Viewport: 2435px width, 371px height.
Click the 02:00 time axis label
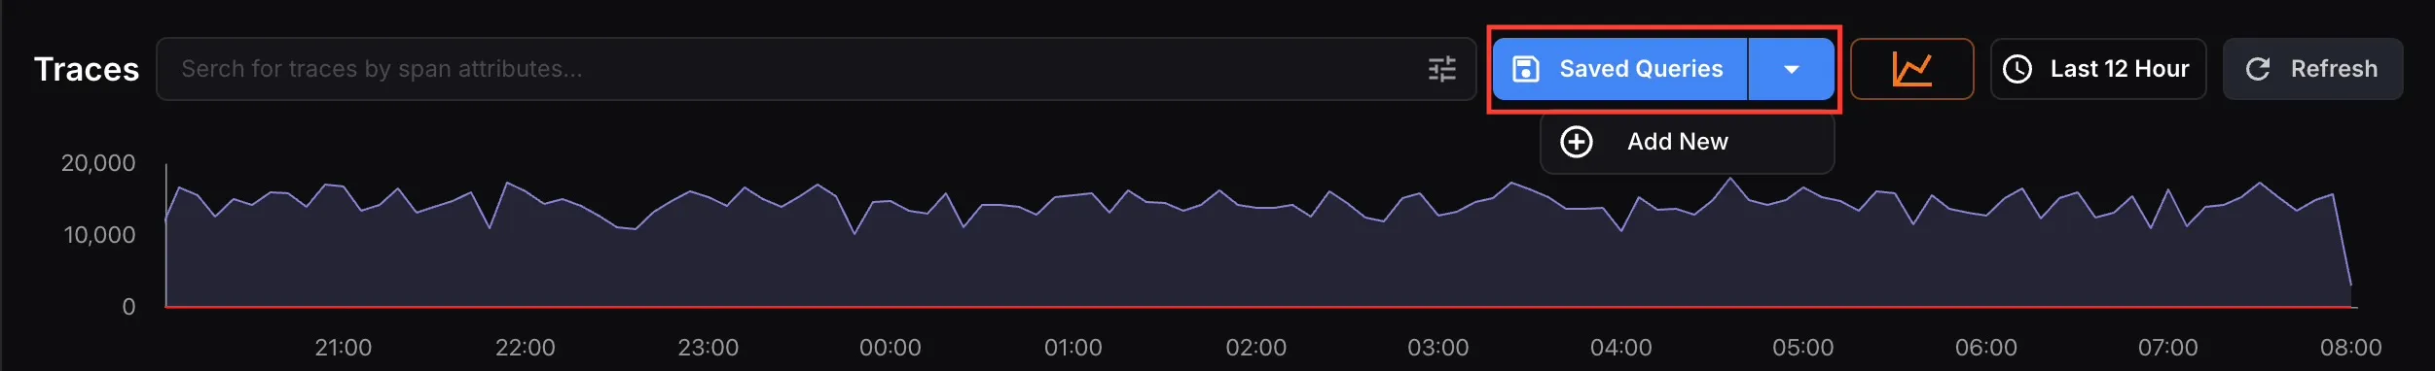(1255, 348)
